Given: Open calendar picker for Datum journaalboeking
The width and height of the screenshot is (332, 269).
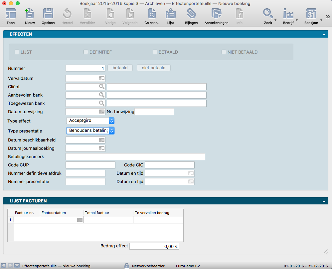Looking at the screenshot, I should (102, 148).
